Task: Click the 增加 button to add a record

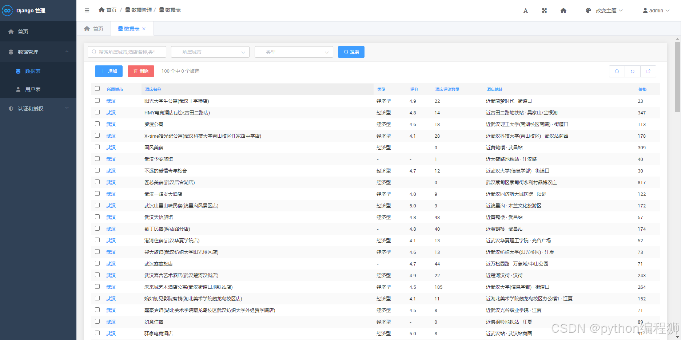Action: (x=108, y=71)
